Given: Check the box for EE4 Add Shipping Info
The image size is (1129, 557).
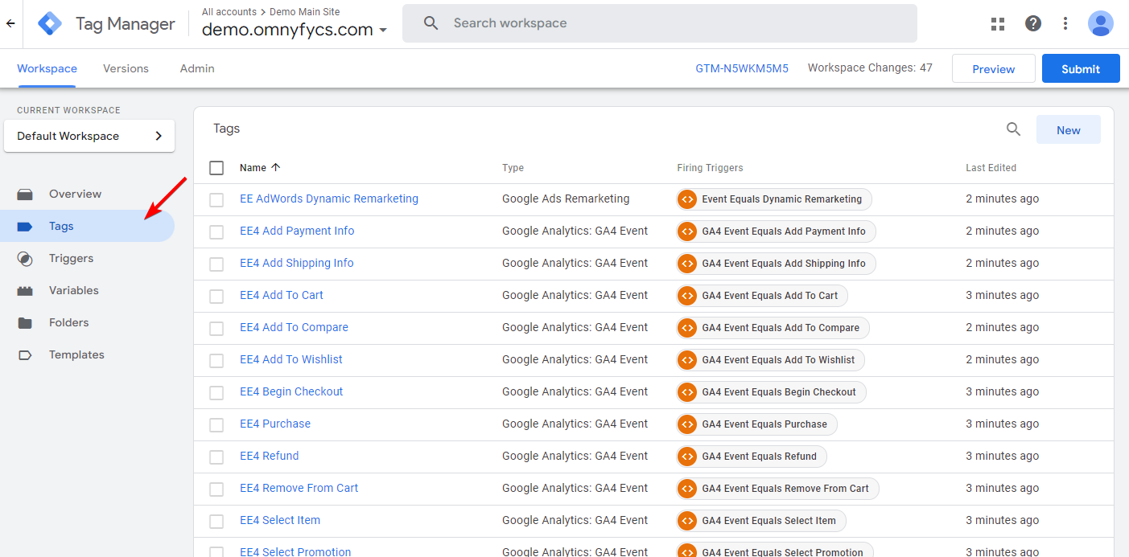Looking at the screenshot, I should (216, 264).
